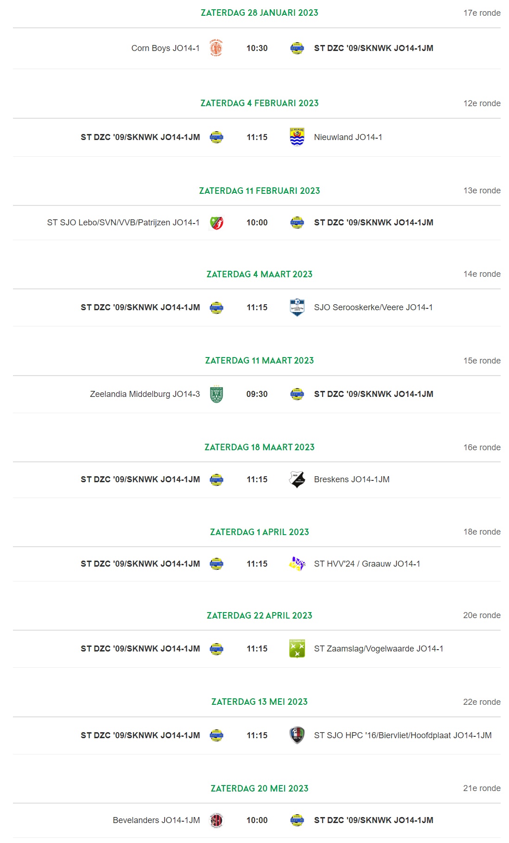Click the HPC '16/Biervliet/Hoofdplaat shield logo
Image resolution: width=509 pixels, height=843 pixels.
[x=297, y=735]
